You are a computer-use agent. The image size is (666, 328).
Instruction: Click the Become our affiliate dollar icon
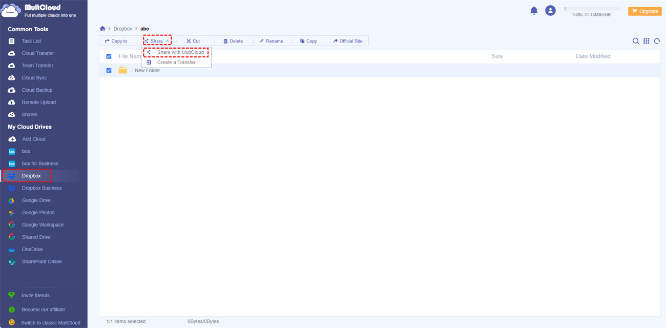12,310
